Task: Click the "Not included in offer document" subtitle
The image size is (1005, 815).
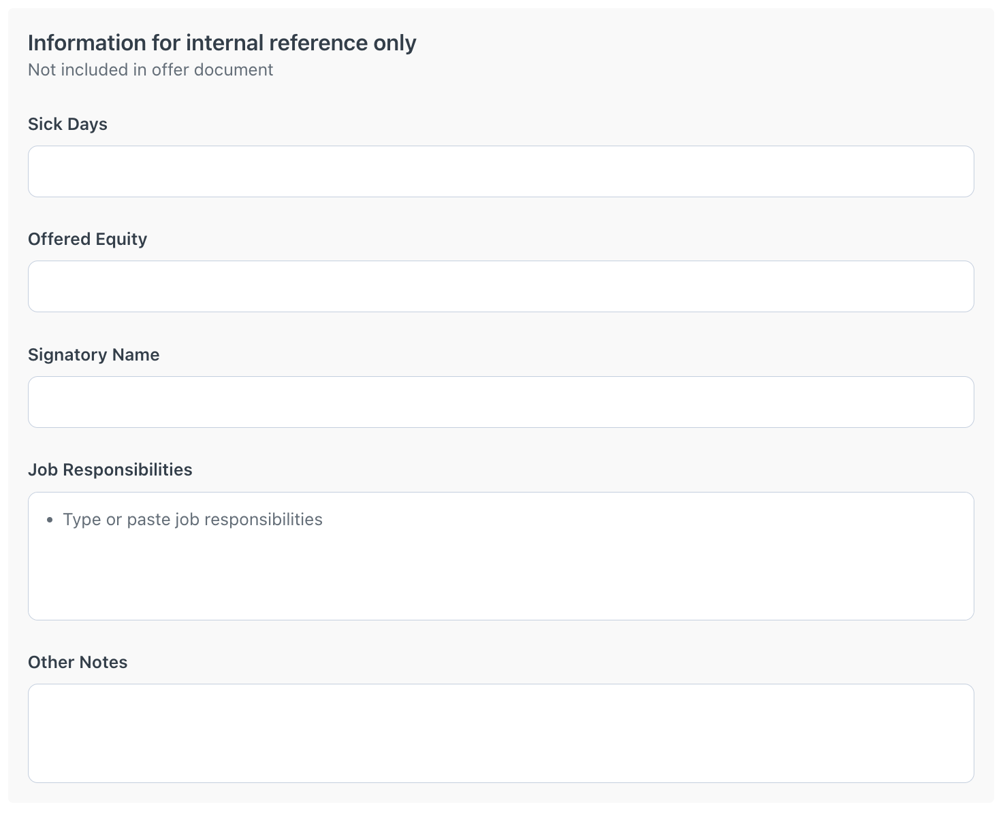Action: (150, 70)
